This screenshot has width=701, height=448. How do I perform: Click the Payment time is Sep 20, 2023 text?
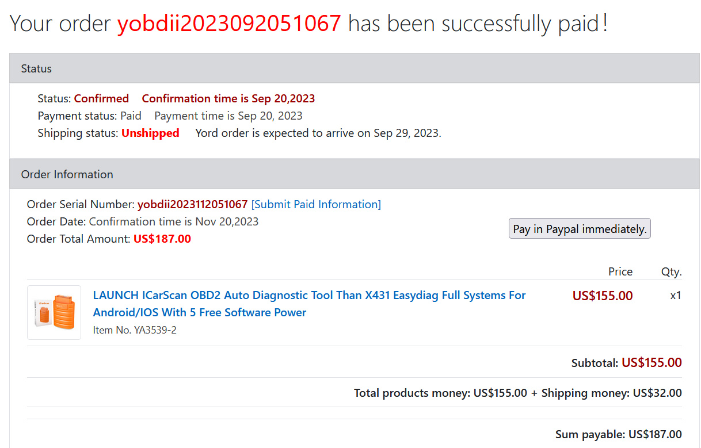(228, 116)
